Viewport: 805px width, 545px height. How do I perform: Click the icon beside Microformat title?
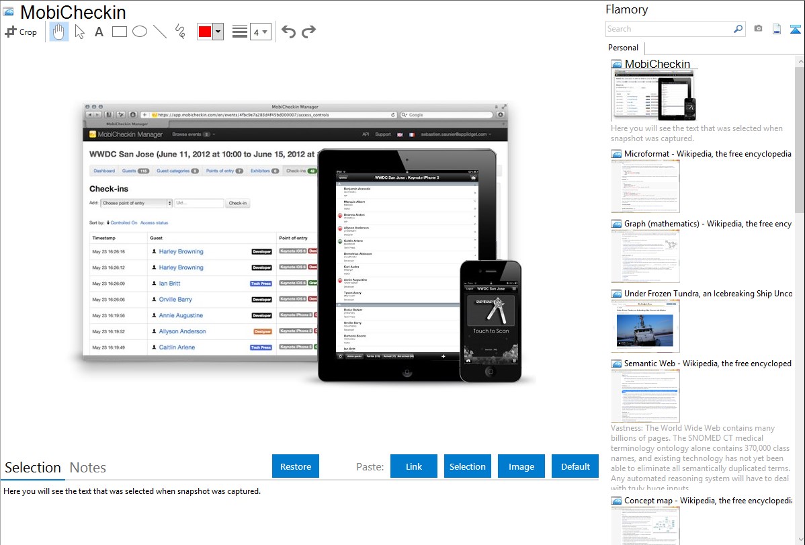pyautogui.click(x=616, y=154)
